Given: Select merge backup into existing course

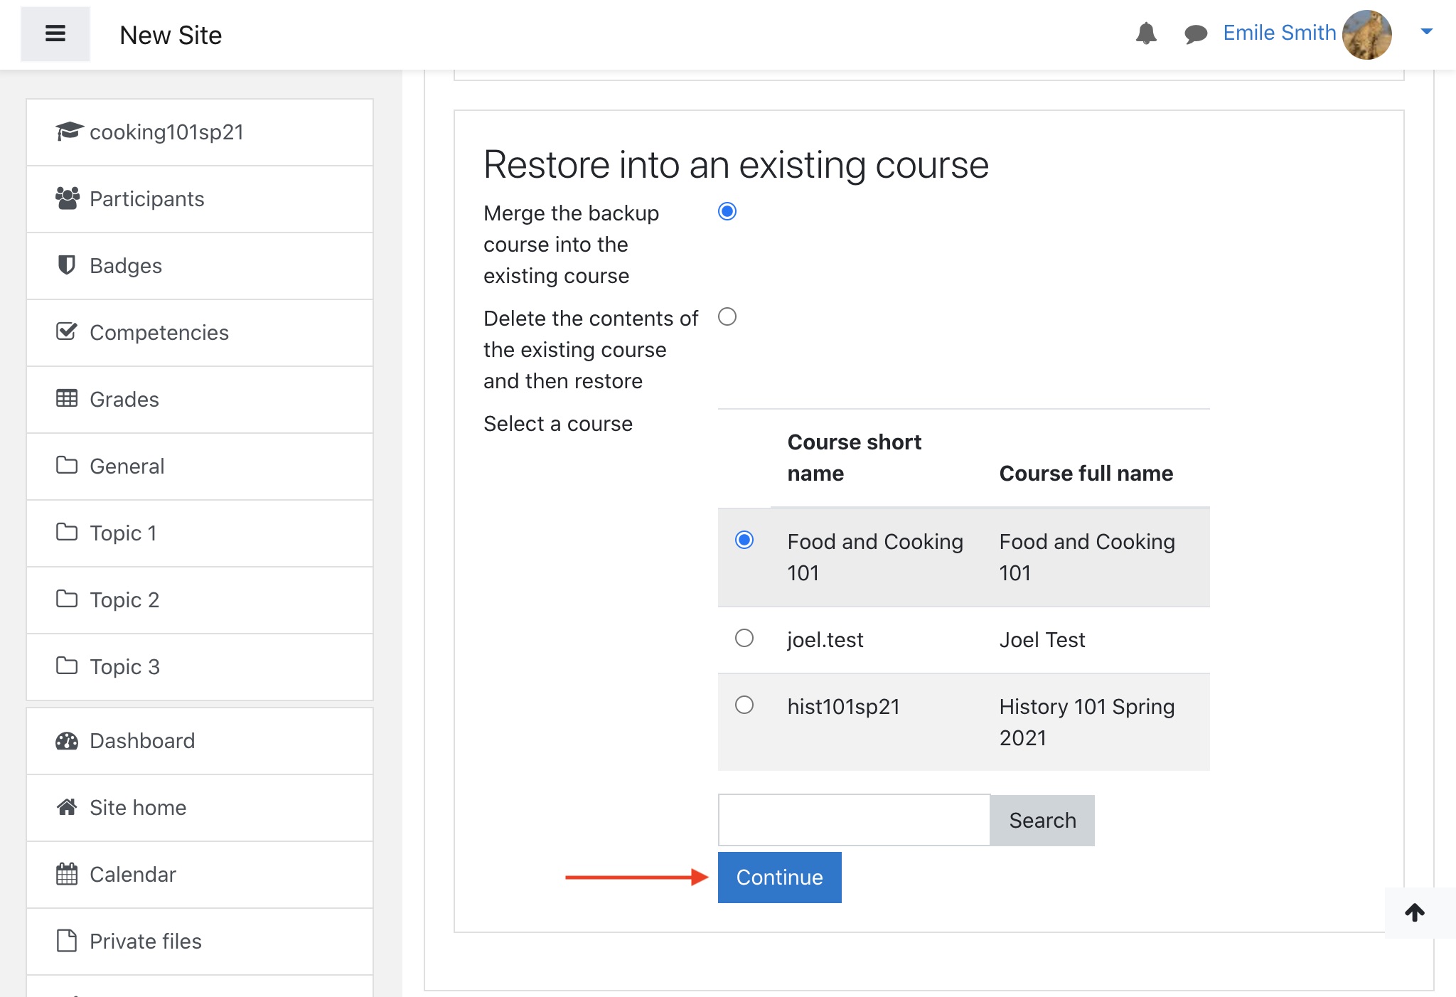Looking at the screenshot, I should [727, 211].
